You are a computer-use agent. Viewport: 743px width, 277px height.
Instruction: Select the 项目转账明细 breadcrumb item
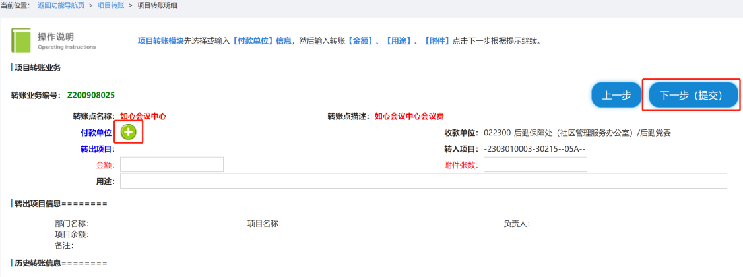[x=156, y=5]
